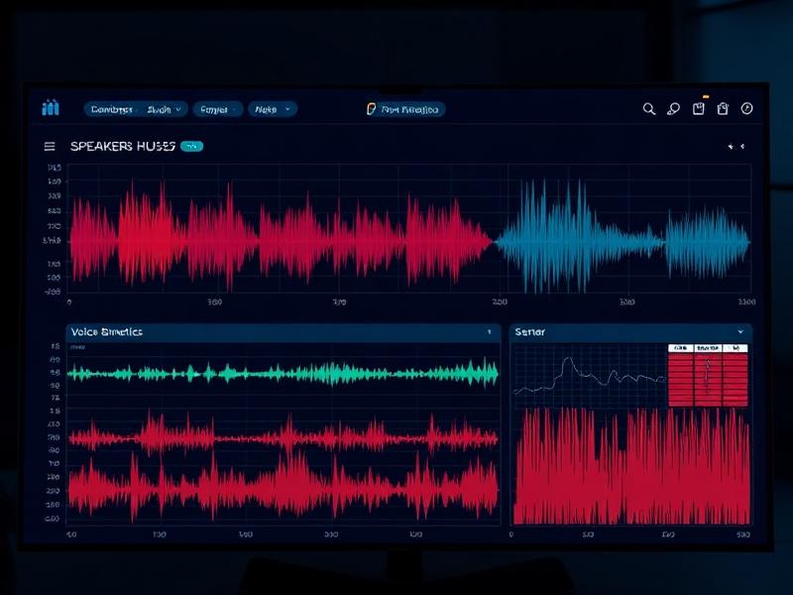Click the Free Reading button
Screen dimensions: 793x595
406,109
